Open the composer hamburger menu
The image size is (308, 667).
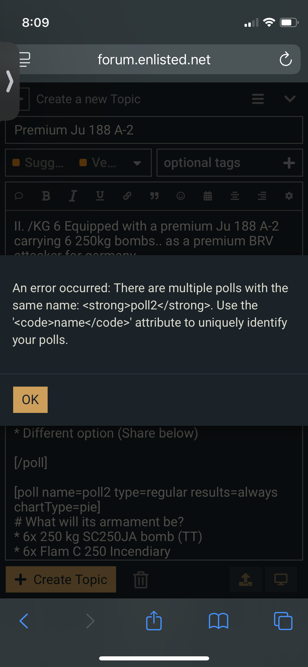258,99
